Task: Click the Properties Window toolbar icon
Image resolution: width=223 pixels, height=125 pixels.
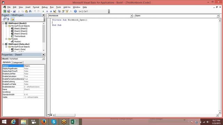Action: [x=63, y=11]
